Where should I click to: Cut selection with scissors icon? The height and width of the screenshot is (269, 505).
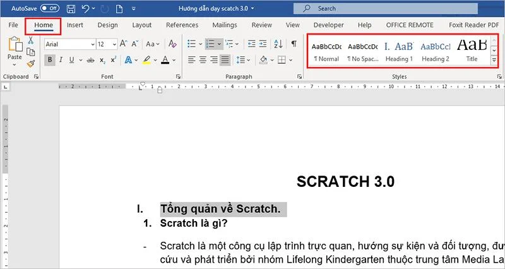(30, 40)
